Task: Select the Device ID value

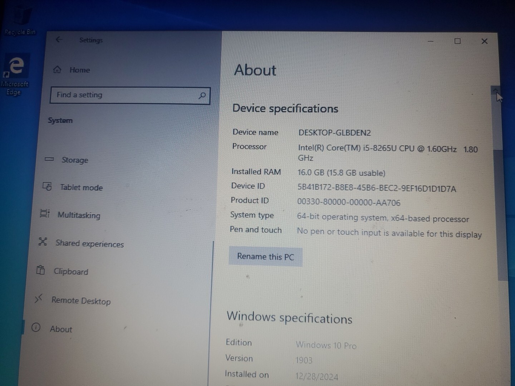Action: (x=377, y=188)
